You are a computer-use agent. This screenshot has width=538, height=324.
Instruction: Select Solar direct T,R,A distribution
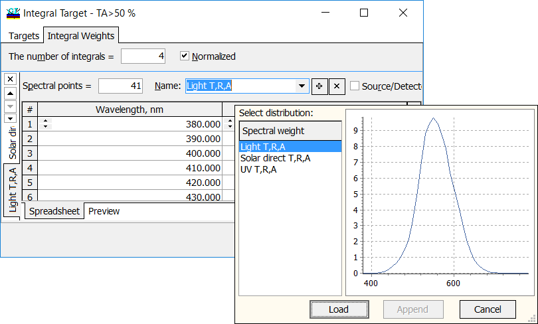click(275, 158)
